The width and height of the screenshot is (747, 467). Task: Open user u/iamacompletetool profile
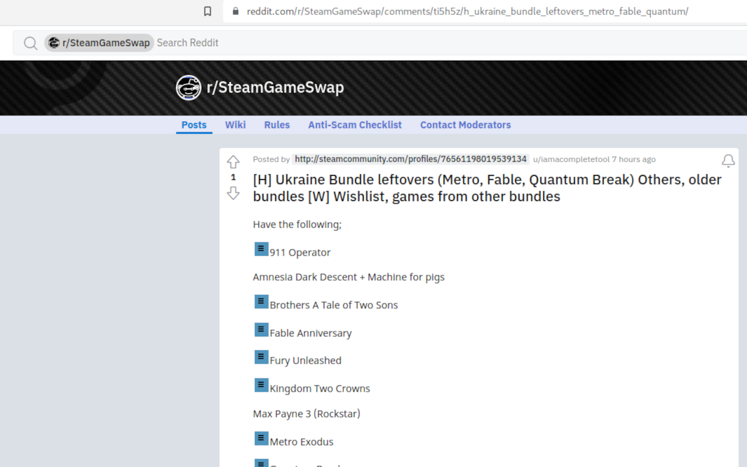[571, 159]
